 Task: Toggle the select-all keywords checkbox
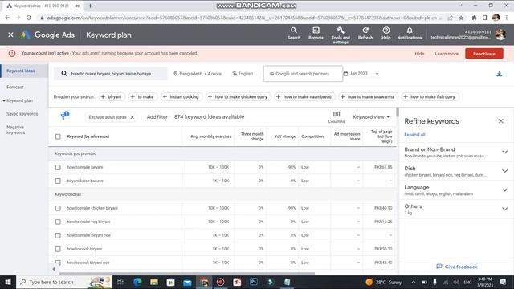[58, 136]
